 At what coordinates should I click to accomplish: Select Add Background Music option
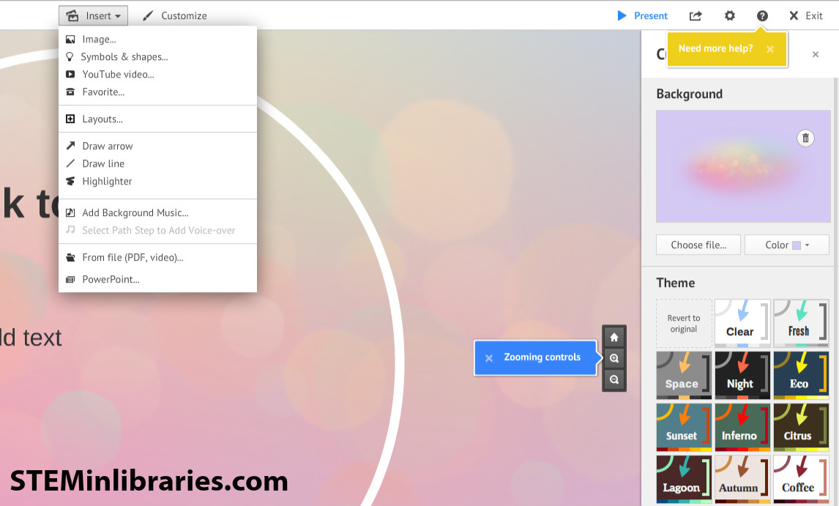[135, 212]
